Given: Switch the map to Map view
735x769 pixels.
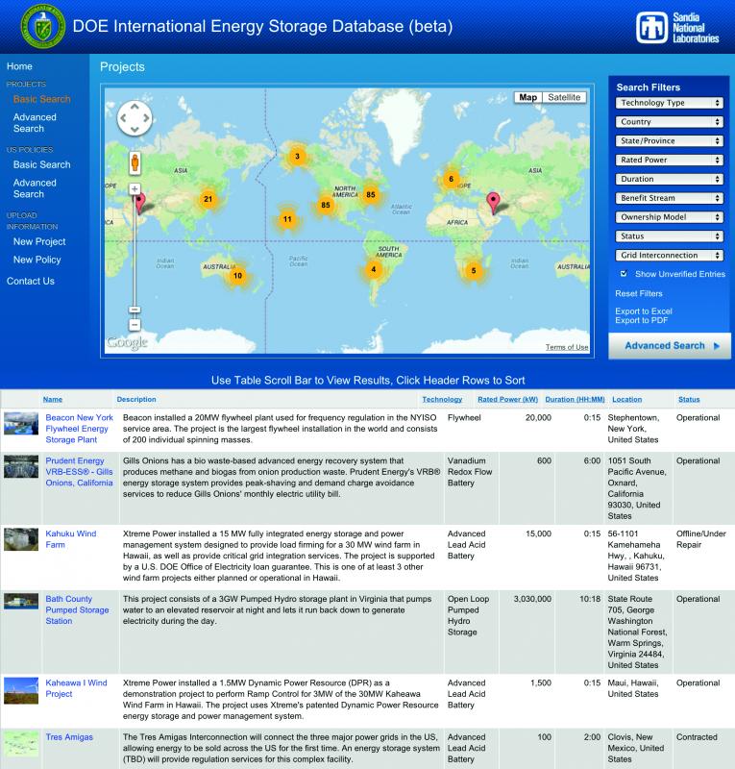Looking at the screenshot, I should (x=528, y=98).
